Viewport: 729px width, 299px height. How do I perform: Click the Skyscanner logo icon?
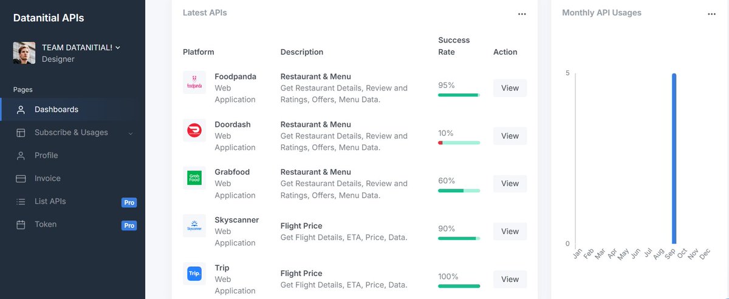194,226
